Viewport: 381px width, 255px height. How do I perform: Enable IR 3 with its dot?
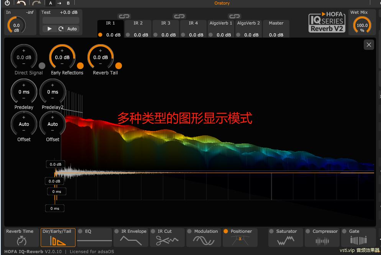click(156, 35)
